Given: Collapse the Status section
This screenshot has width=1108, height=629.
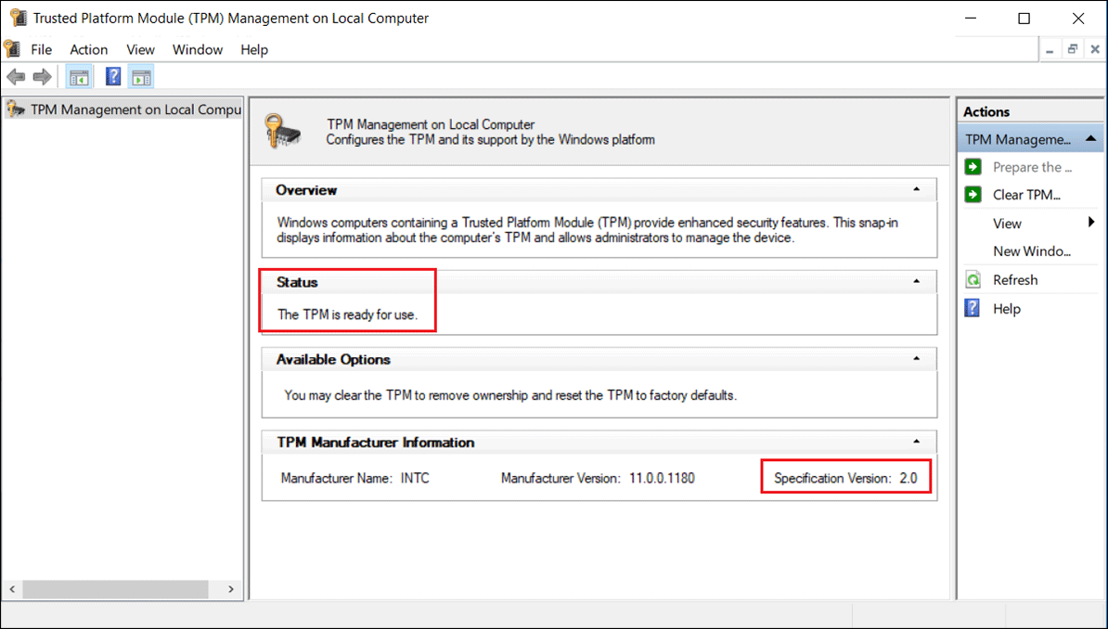Looking at the screenshot, I should (917, 281).
